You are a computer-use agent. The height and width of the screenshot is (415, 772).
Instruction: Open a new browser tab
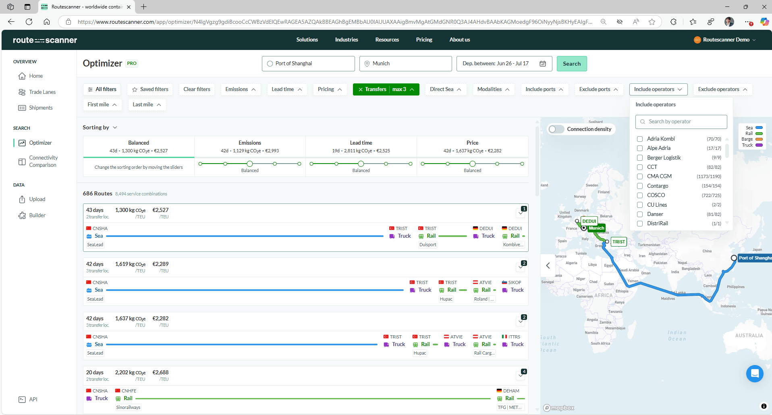pos(143,7)
